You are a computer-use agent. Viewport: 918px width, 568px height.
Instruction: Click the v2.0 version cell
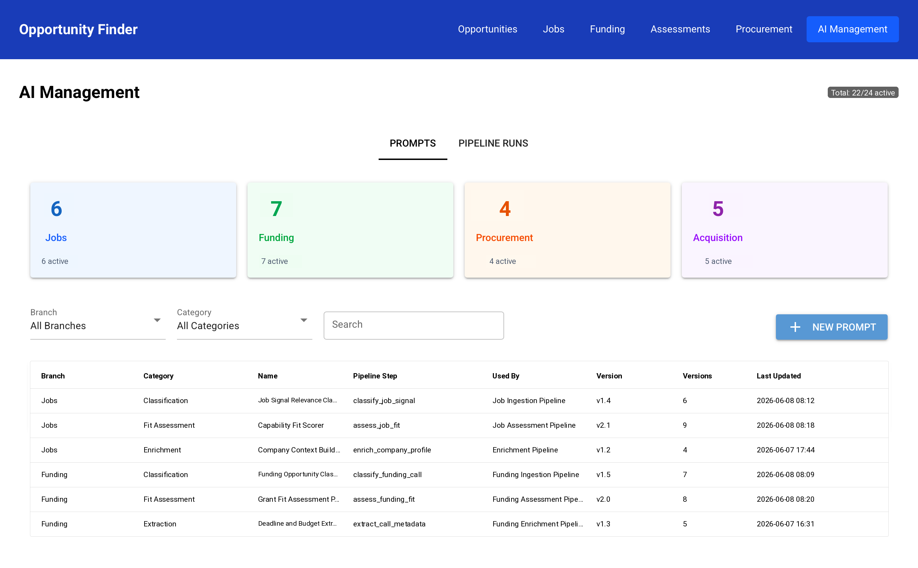pos(603,499)
